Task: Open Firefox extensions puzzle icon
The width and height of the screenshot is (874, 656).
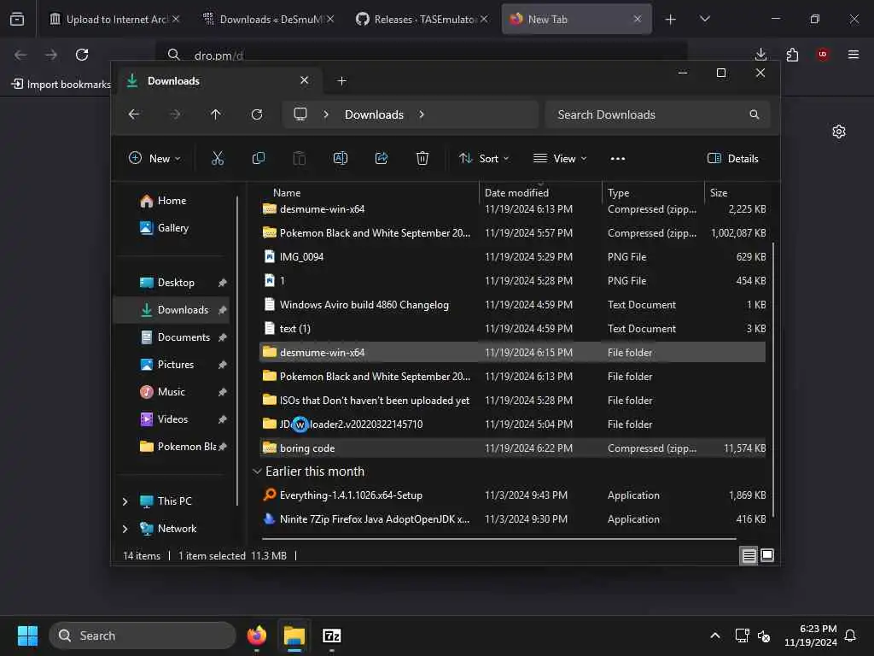Action: (x=792, y=55)
